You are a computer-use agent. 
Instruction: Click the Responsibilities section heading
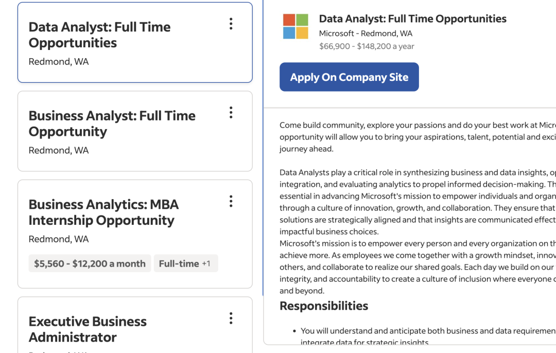coord(324,306)
